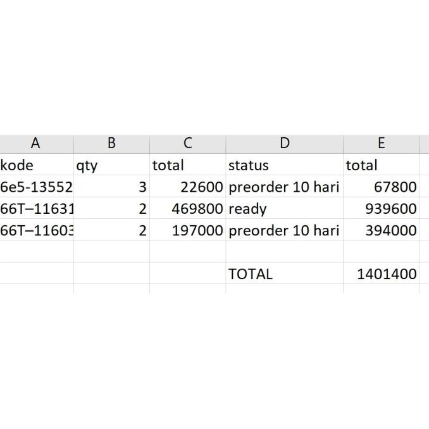Select the 'ready' status cell
The width and height of the screenshot is (429, 429).
pyautogui.click(x=284, y=208)
